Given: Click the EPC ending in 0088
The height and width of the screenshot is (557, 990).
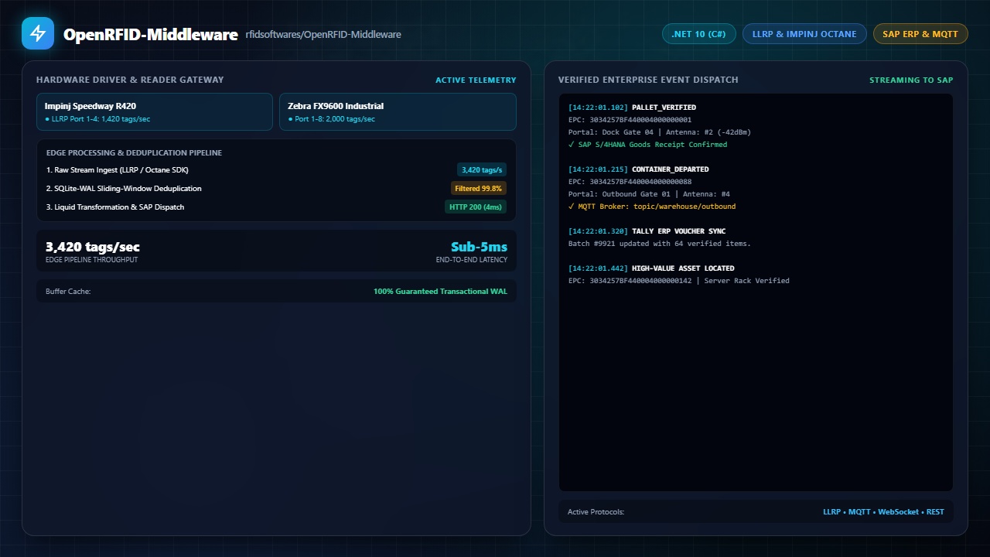Looking at the screenshot, I should point(630,182).
